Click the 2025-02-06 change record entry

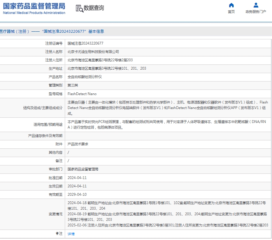click(x=168, y=225)
